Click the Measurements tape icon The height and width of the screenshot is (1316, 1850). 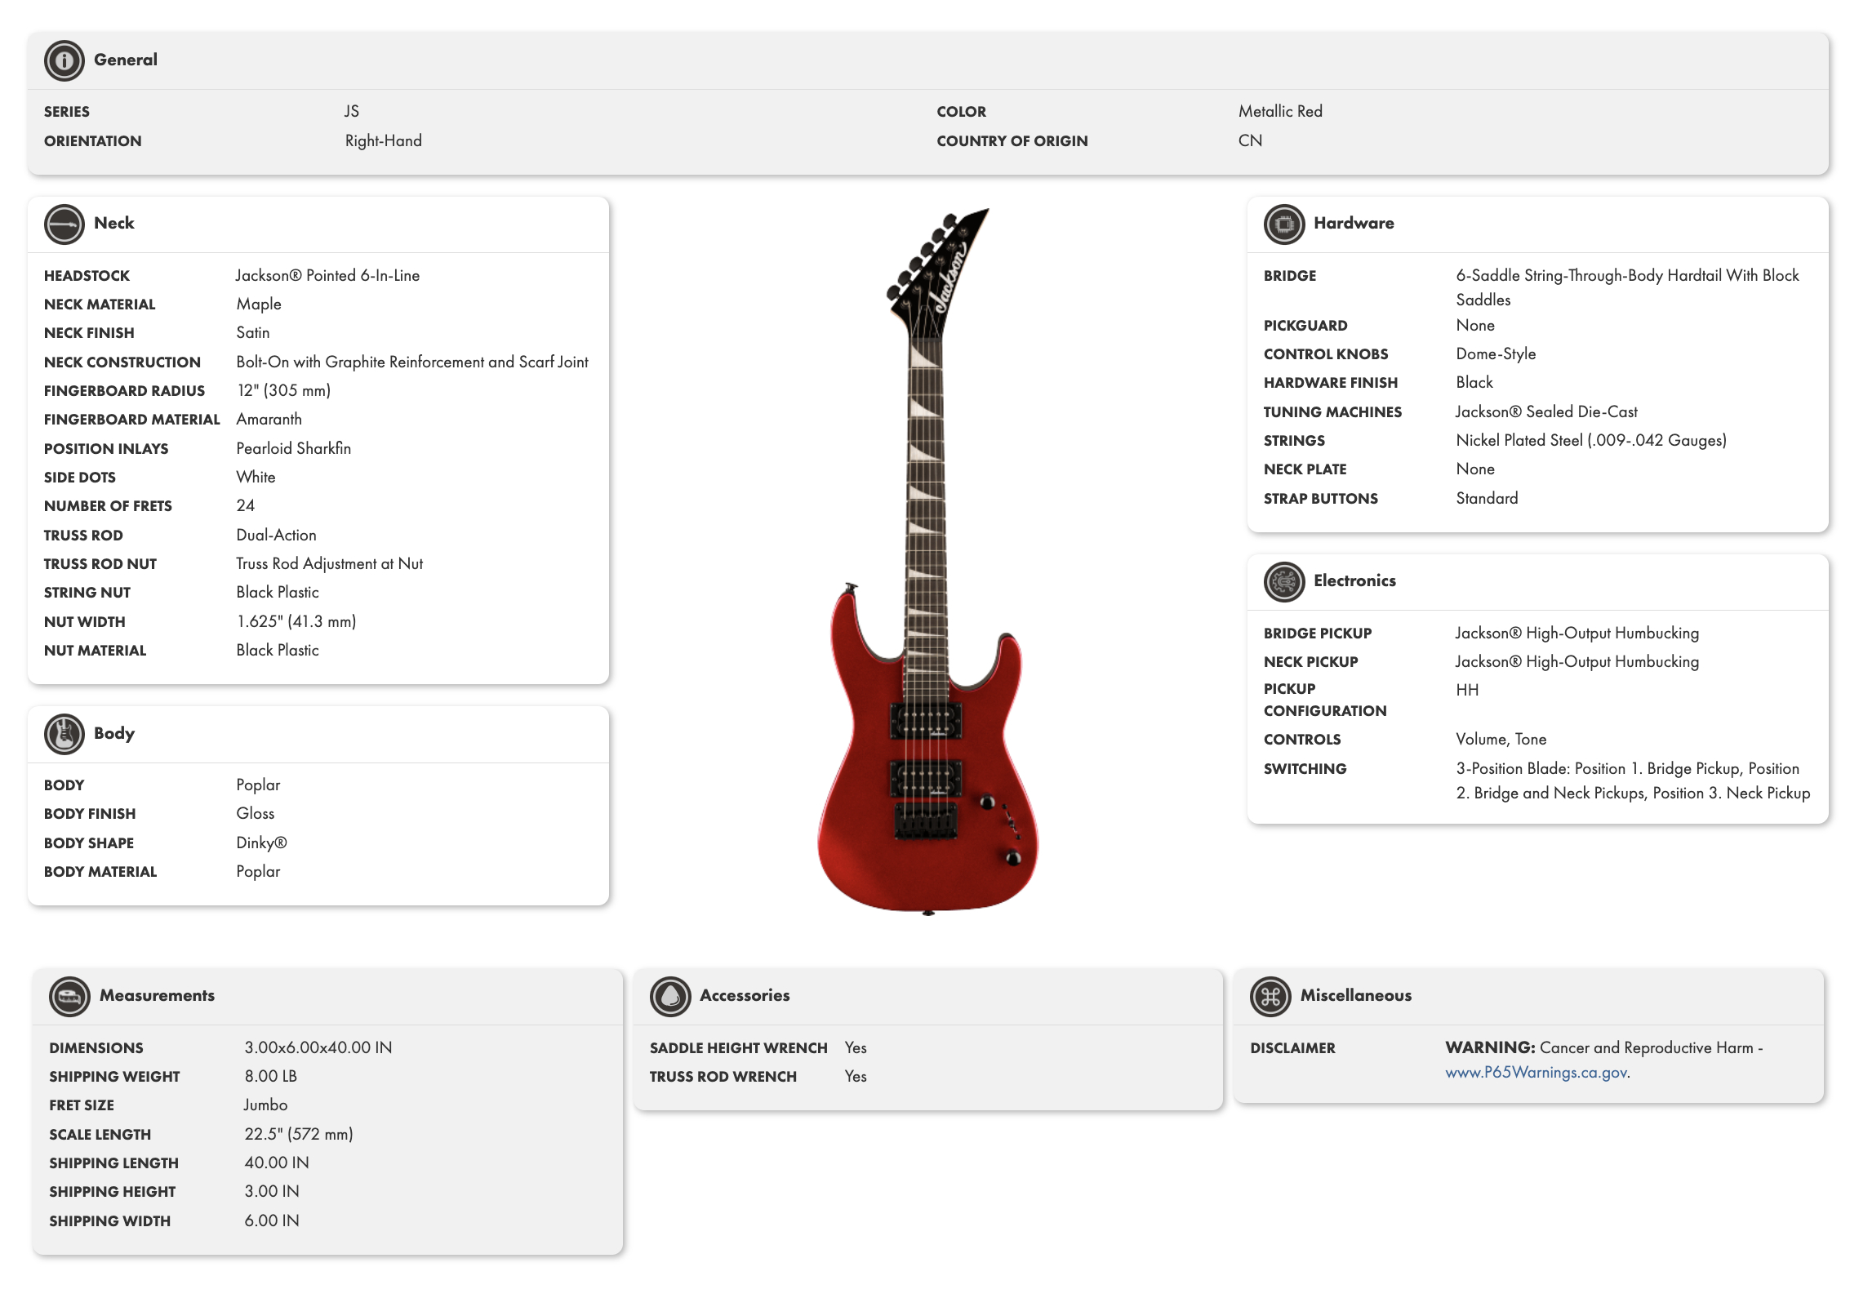(69, 996)
